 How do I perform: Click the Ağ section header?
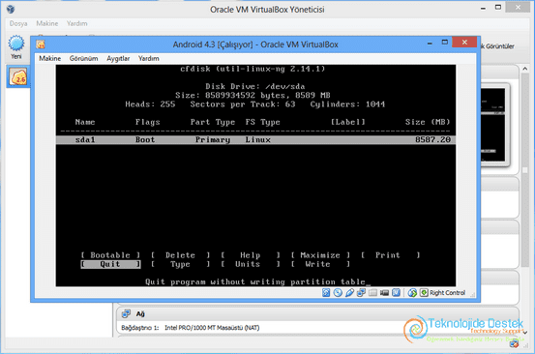click(317, 313)
